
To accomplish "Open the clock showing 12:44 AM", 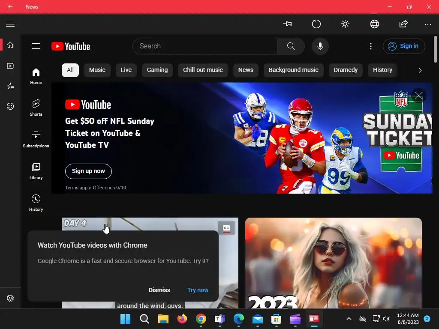I will pos(408,319).
